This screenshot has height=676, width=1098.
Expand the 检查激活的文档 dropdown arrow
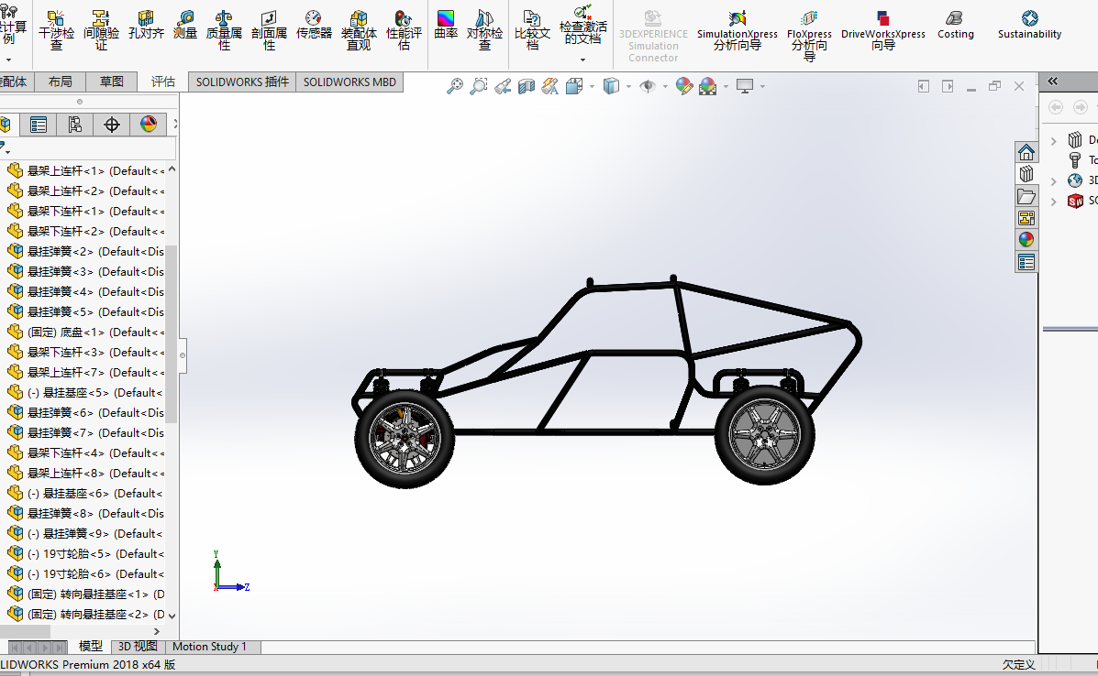pyautogui.click(x=582, y=60)
